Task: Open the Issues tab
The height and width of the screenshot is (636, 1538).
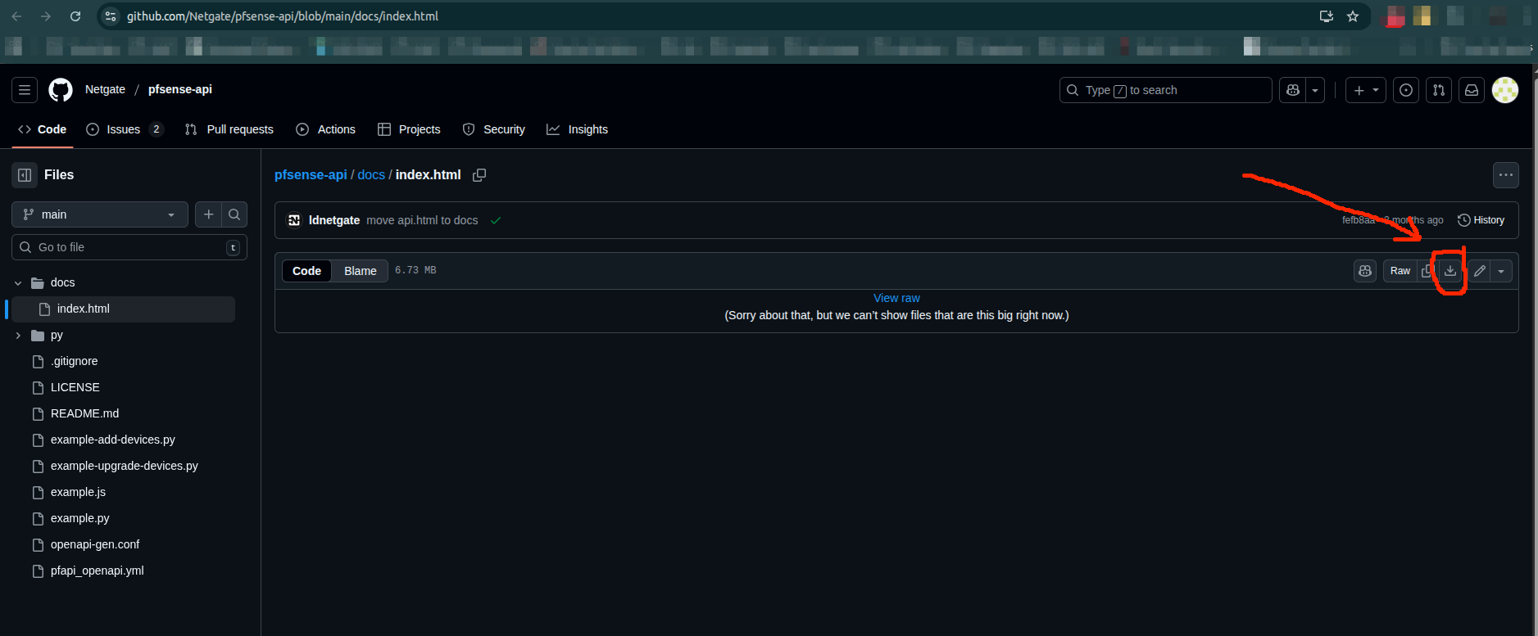Action: pos(125,129)
